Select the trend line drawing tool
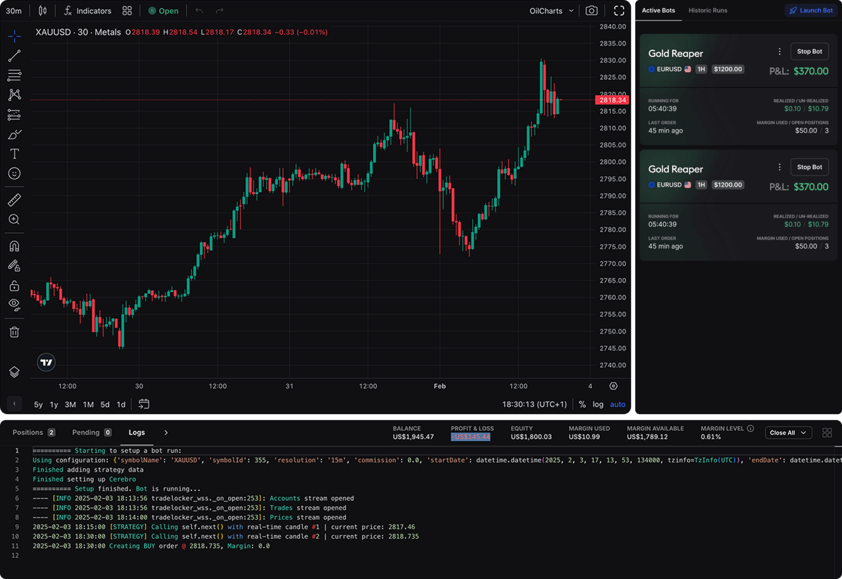This screenshot has height=579, width=842. coord(14,55)
